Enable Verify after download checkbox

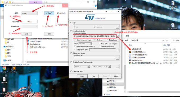click(100, 47)
